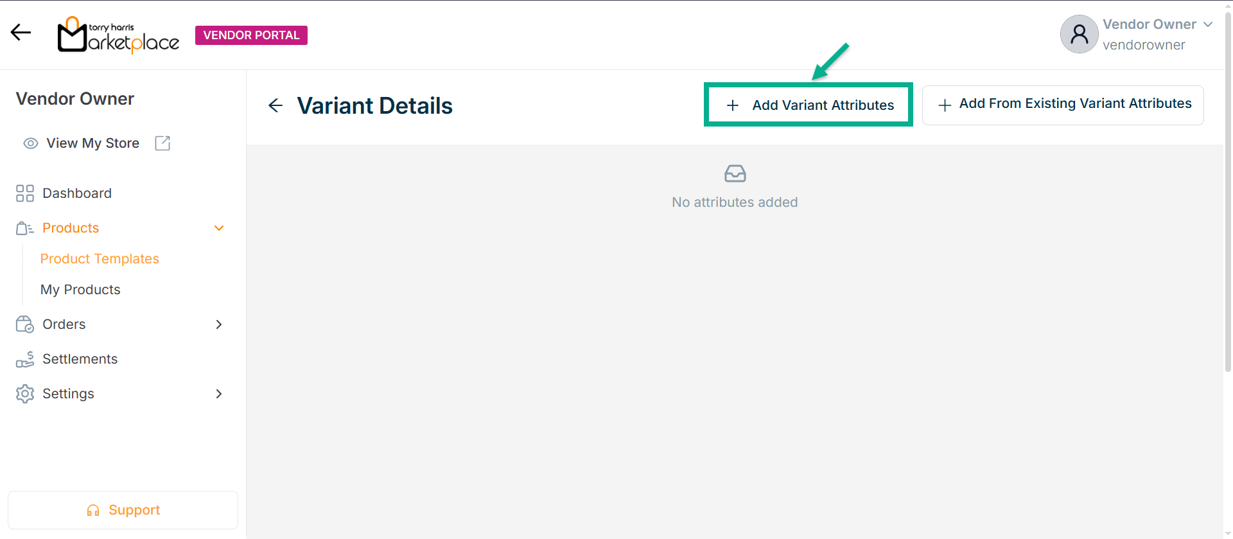This screenshot has height=539, width=1233.
Task: Open the Vendor Owner account dropdown
Action: (1208, 24)
